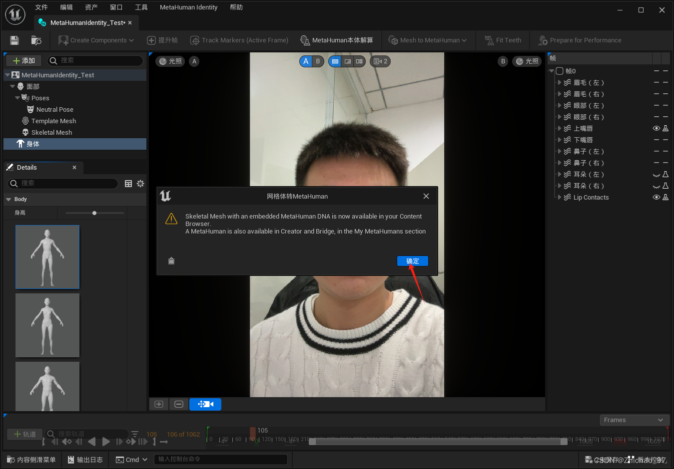The image size is (674, 469).
Task: Click the filter icon in the track search bar
Action: click(x=135, y=434)
